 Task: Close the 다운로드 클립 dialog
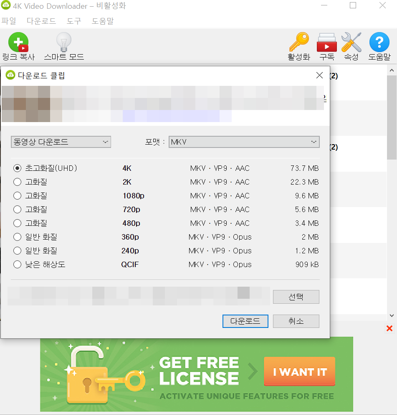click(x=320, y=75)
